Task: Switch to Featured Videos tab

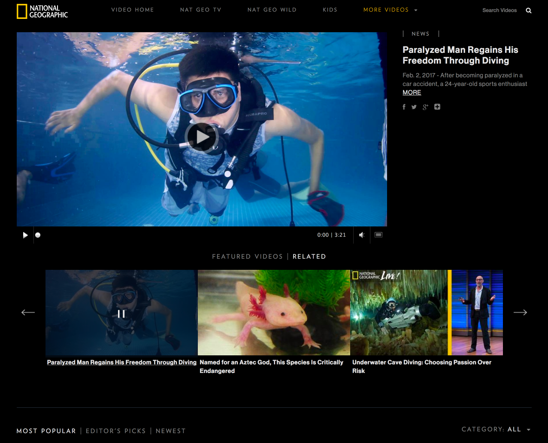Action: [248, 257]
